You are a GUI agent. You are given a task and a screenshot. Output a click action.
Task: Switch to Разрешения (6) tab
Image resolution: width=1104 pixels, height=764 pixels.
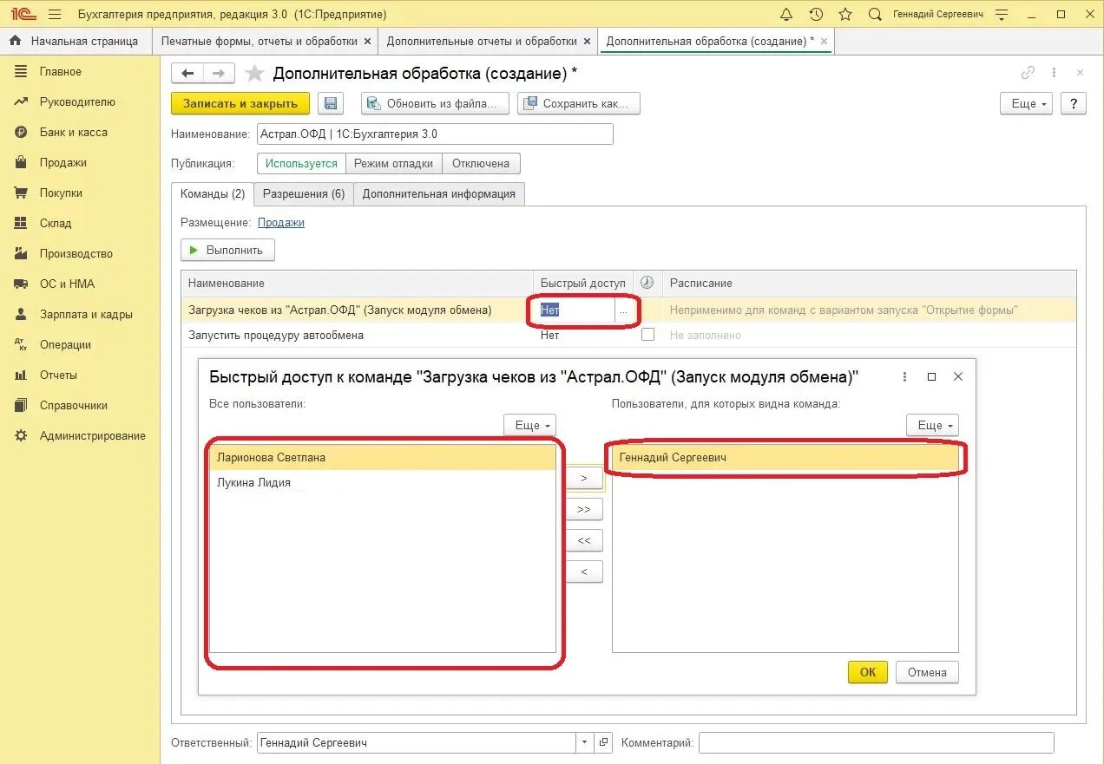tap(304, 193)
